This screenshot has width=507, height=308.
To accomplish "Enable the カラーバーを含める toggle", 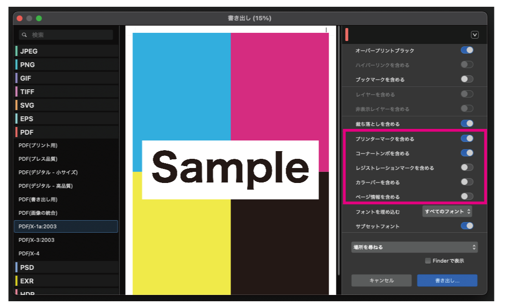I will [x=466, y=182].
